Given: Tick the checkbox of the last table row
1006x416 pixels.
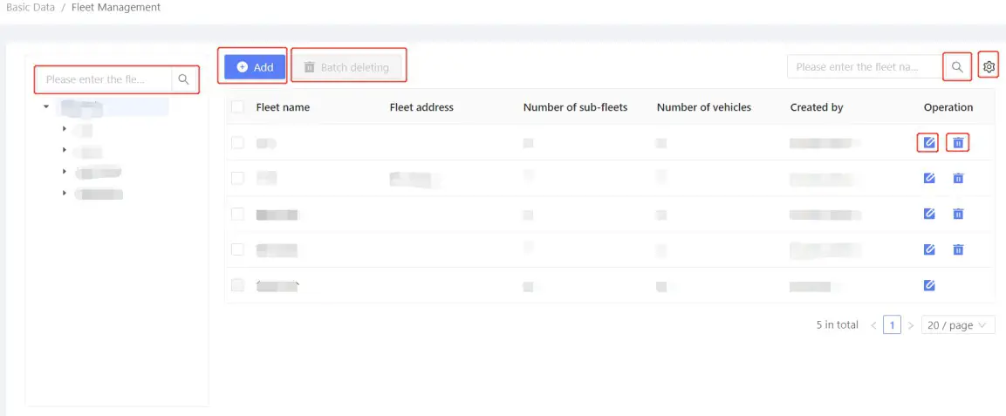Looking at the screenshot, I should [237, 285].
